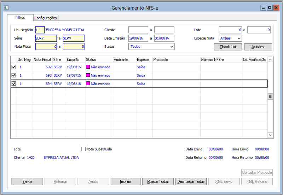Image resolution: width=283 pixels, height=195 pixels.
Task: Enable the Nota Substituída checkbox
Action: coord(84,149)
